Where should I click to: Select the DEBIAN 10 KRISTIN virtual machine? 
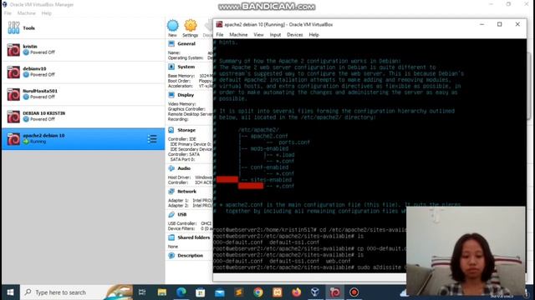click(83, 117)
